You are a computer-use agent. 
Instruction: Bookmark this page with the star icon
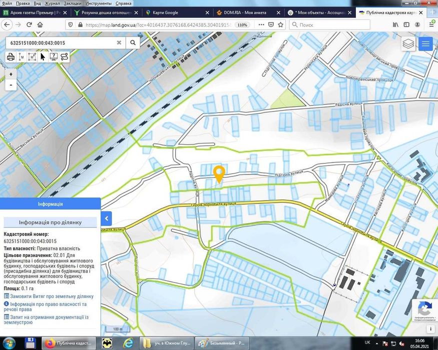[280, 25]
